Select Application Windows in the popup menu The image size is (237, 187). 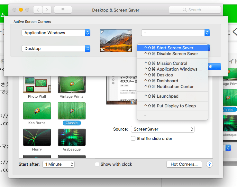click(172, 69)
